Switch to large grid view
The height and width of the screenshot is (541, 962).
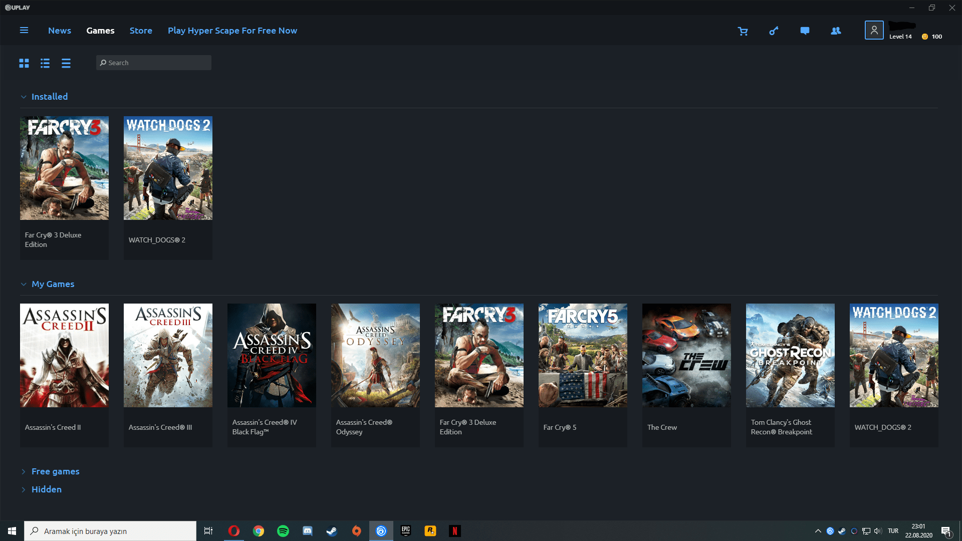(24, 63)
